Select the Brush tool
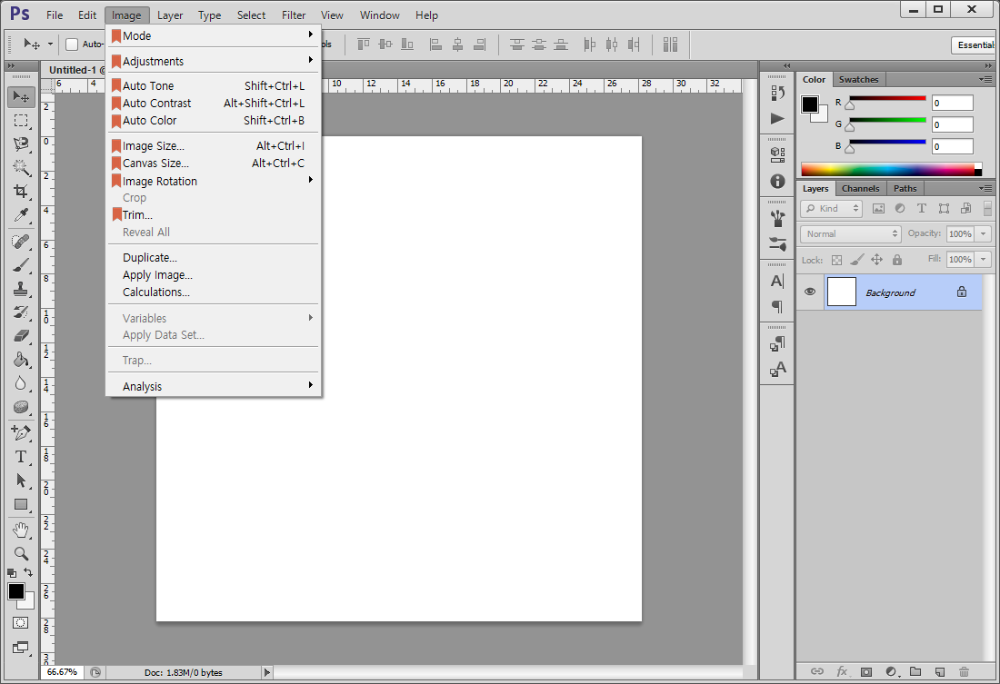The height and width of the screenshot is (684, 1000). (x=21, y=265)
